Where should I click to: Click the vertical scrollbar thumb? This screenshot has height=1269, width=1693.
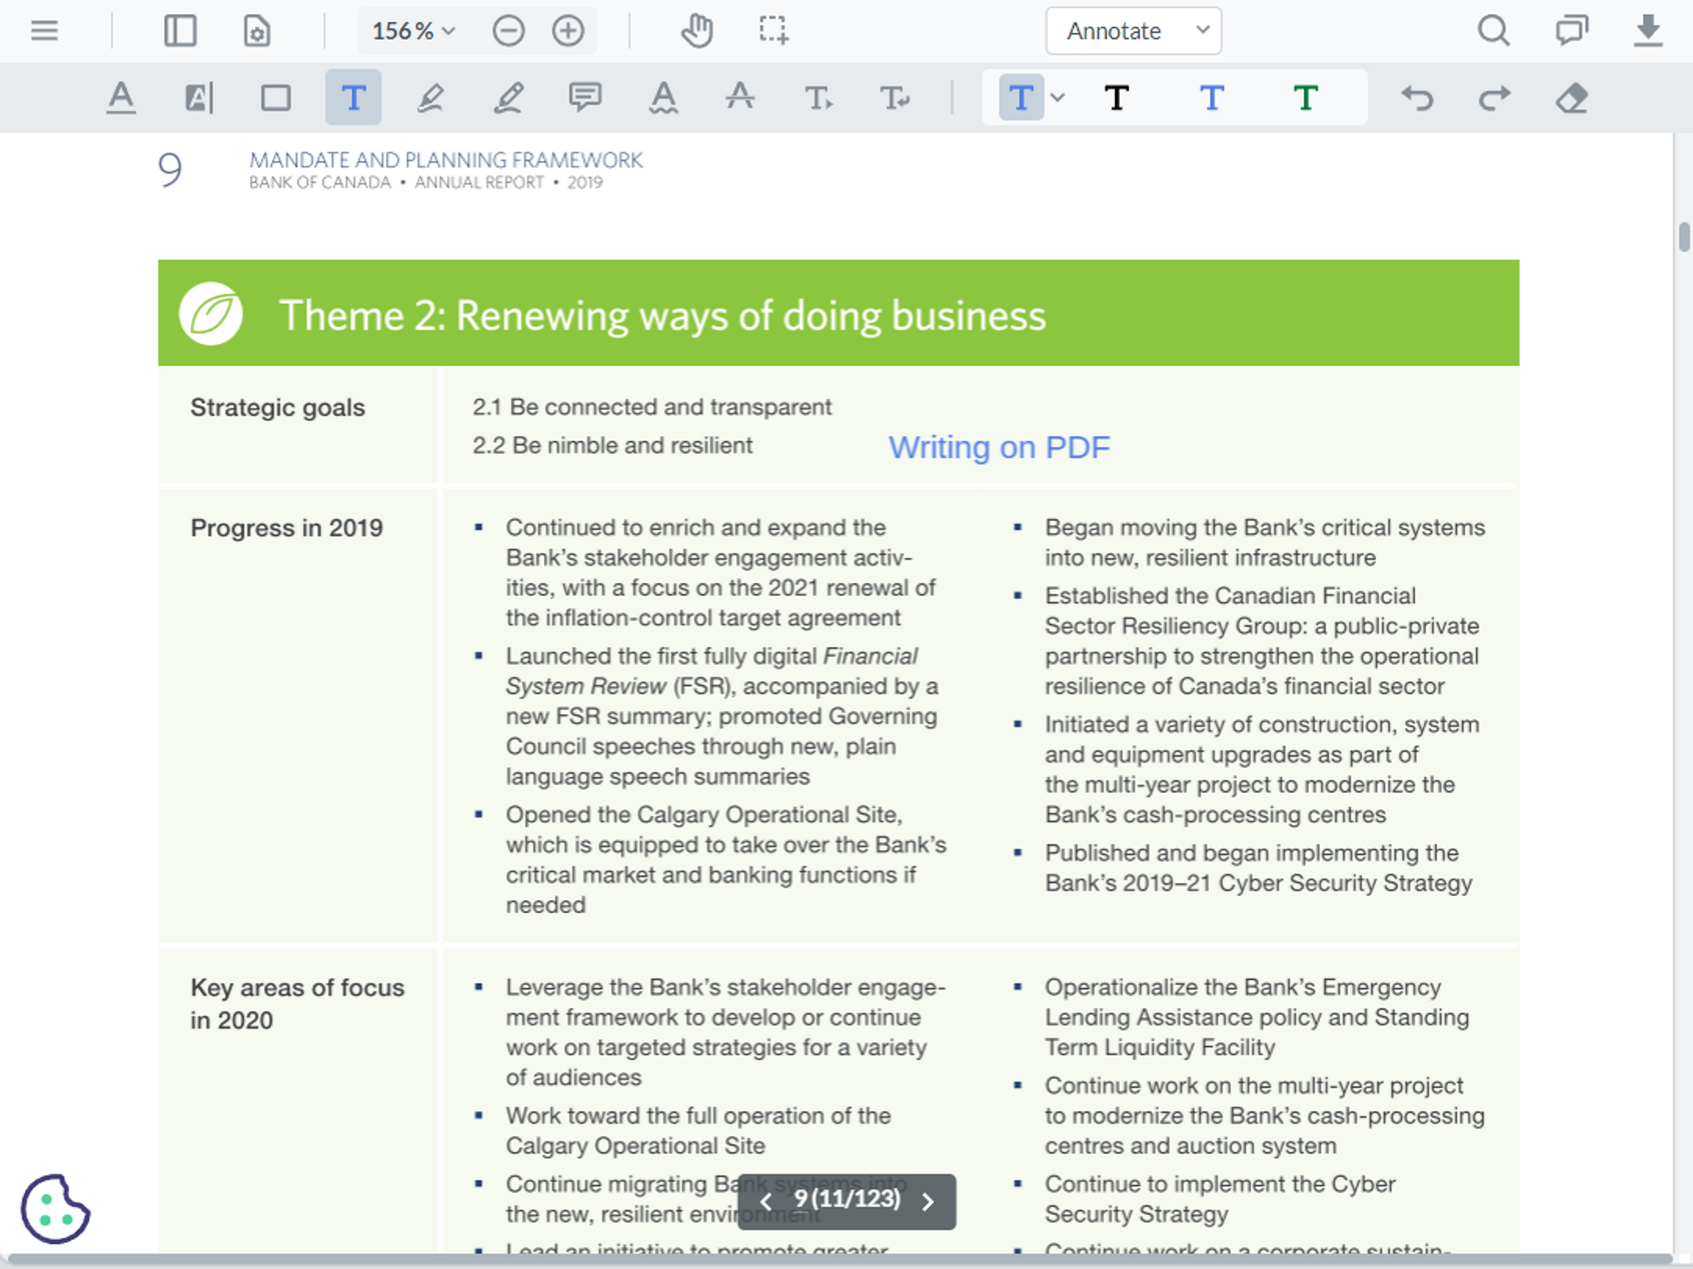point(1684,237)
